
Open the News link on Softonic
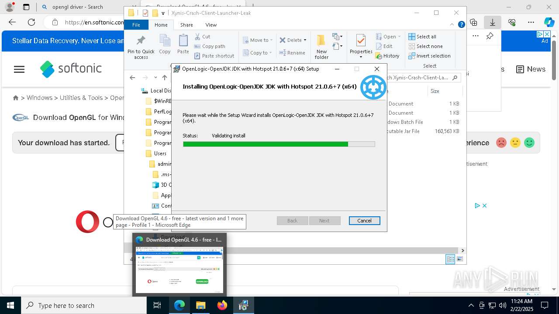(531, 69)
